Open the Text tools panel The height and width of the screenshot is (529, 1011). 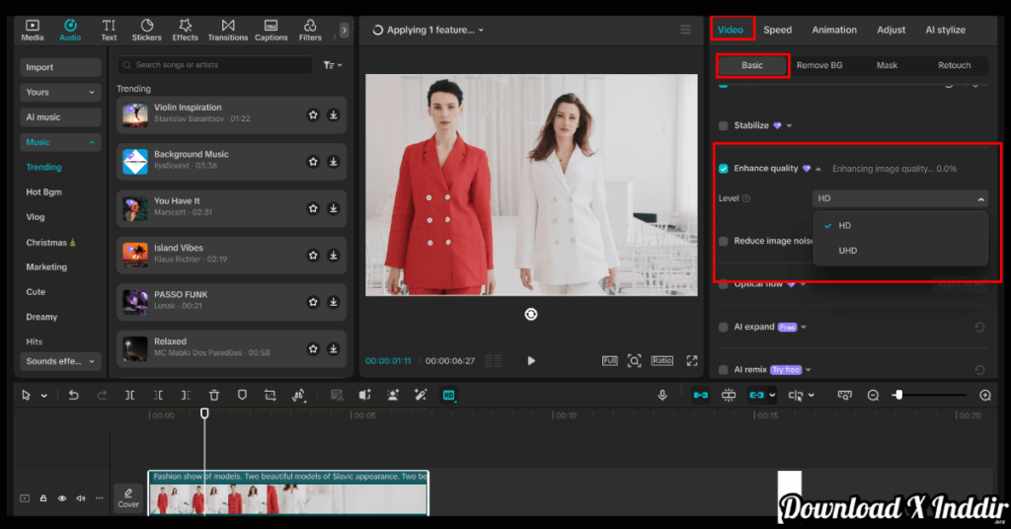click(x=109, y=30)
